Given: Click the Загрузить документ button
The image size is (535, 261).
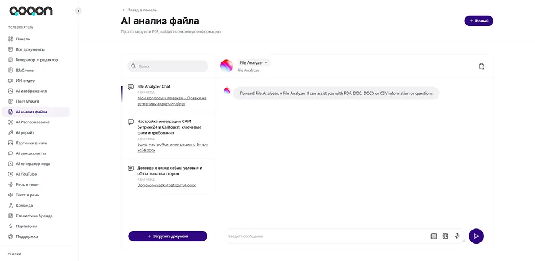Looking at the screenshot, I should point(167,236).
